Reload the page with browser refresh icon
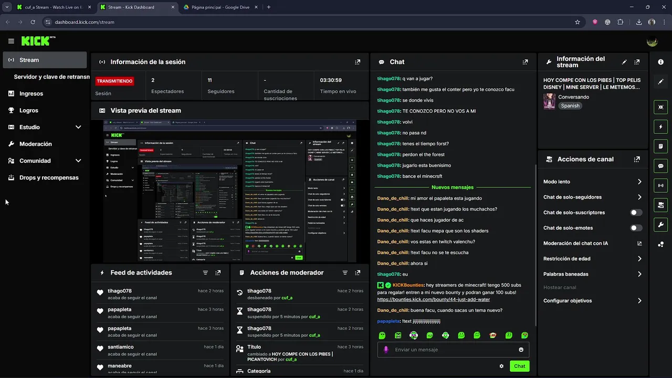The height and width of the screenshot is (378, 672). [33, 22]
